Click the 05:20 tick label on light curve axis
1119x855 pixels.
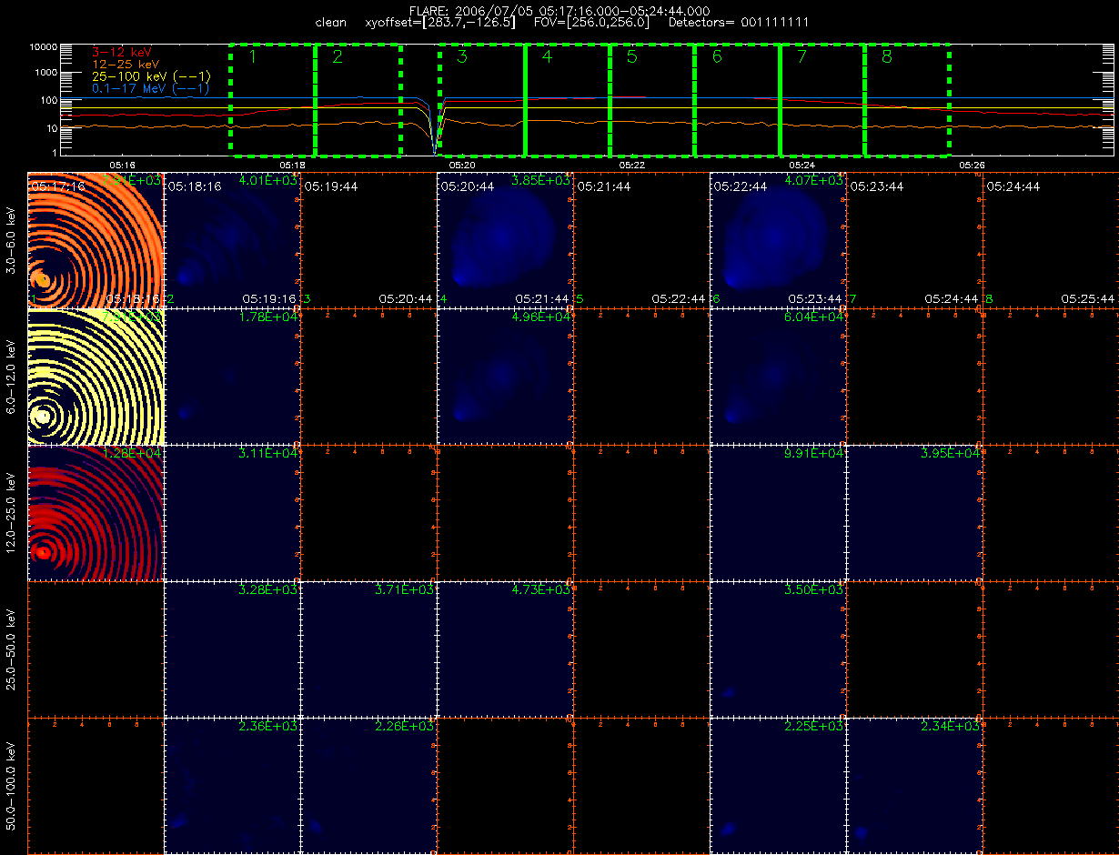click(x=462, y=165)
